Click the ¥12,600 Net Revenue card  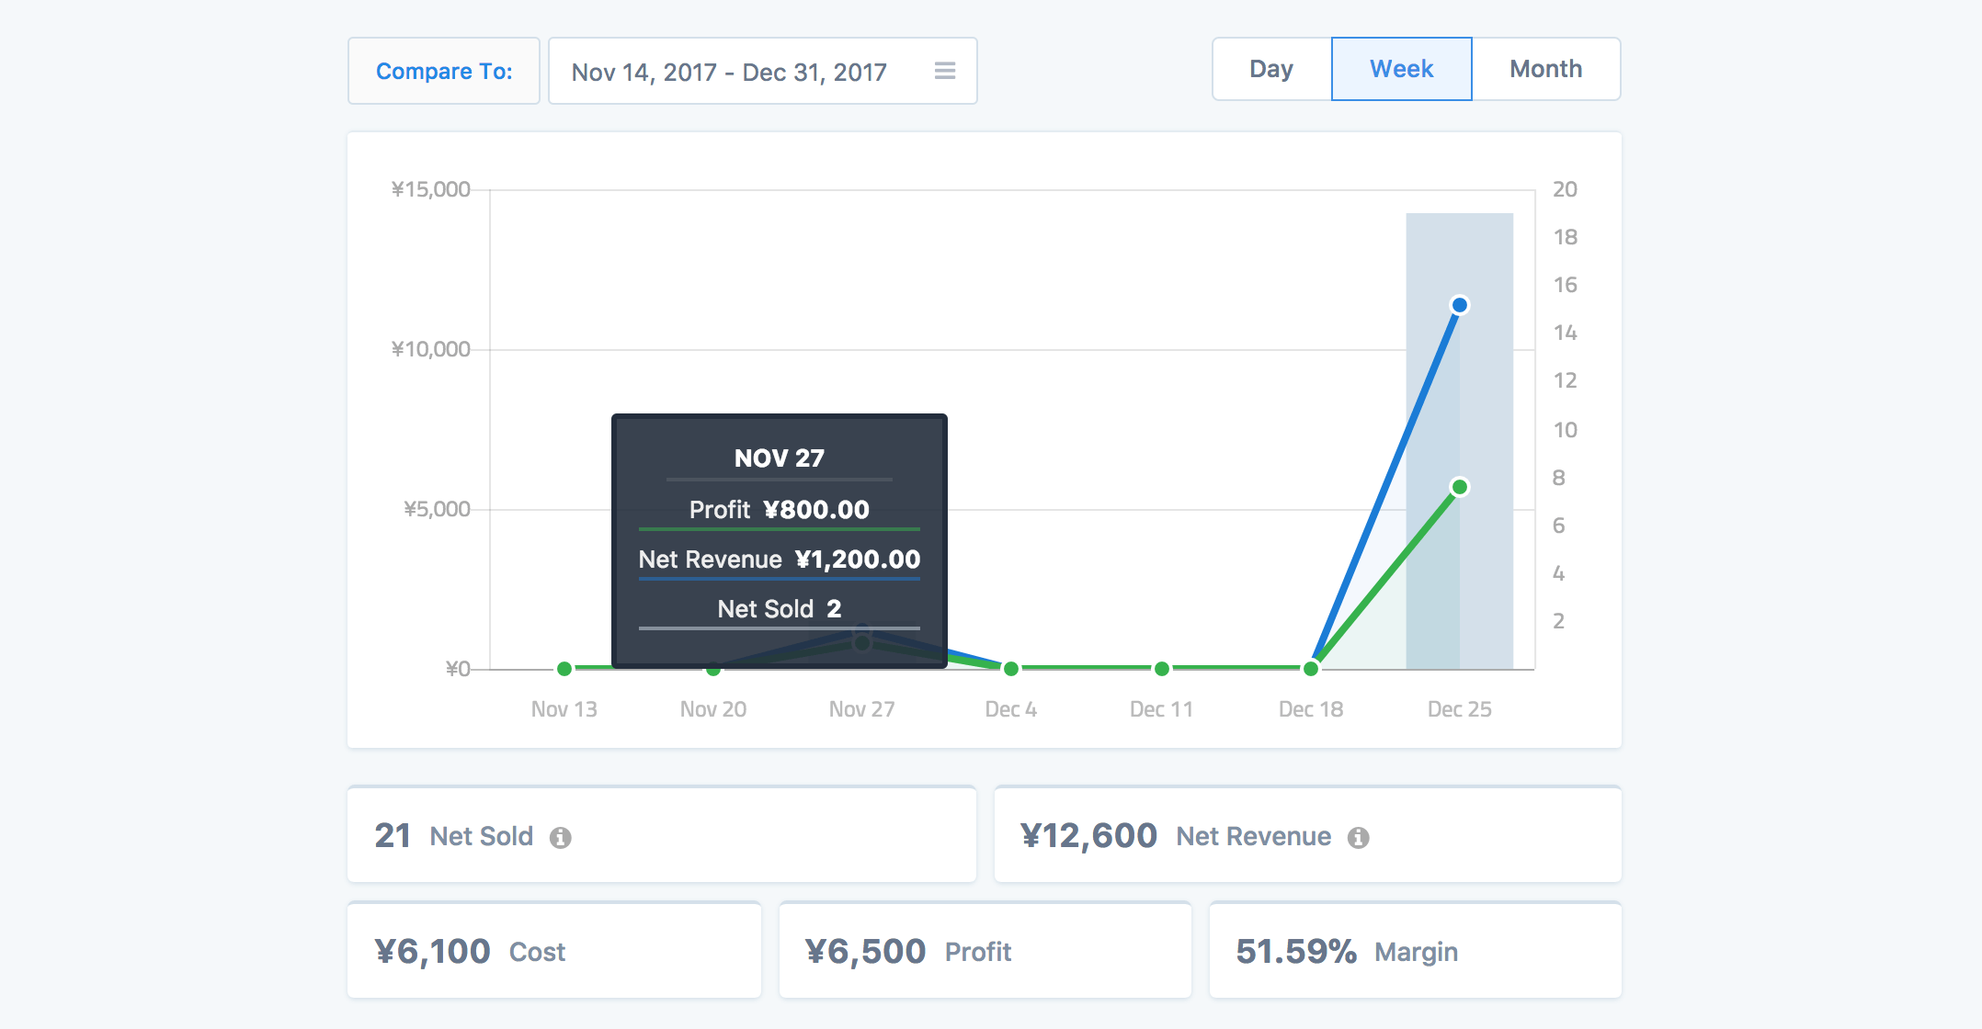point(1307,835)
